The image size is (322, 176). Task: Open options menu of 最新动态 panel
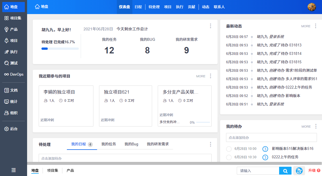(x=316, y=26)
